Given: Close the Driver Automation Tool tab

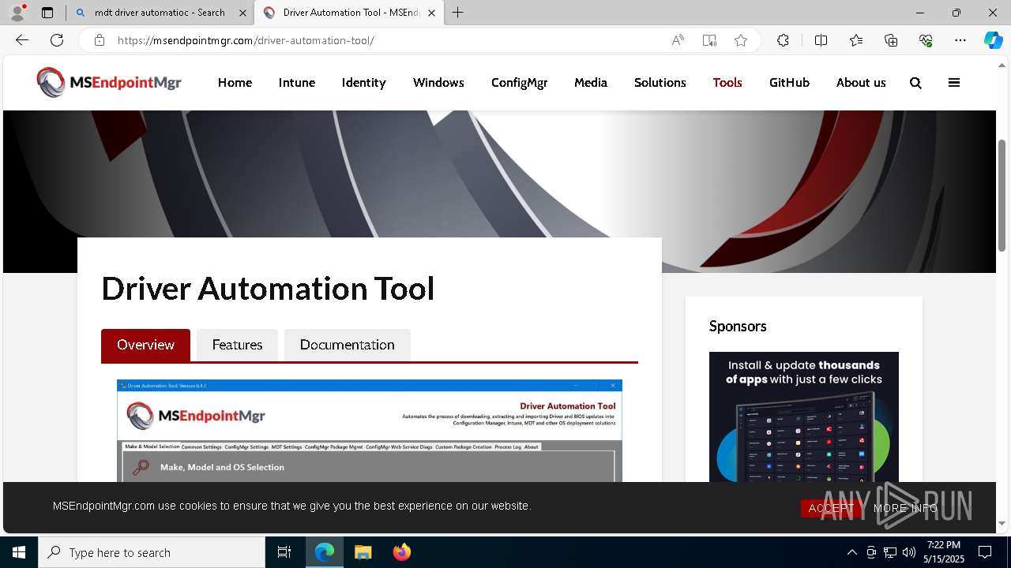Looking at the screenshot, I should click(431, 13).
